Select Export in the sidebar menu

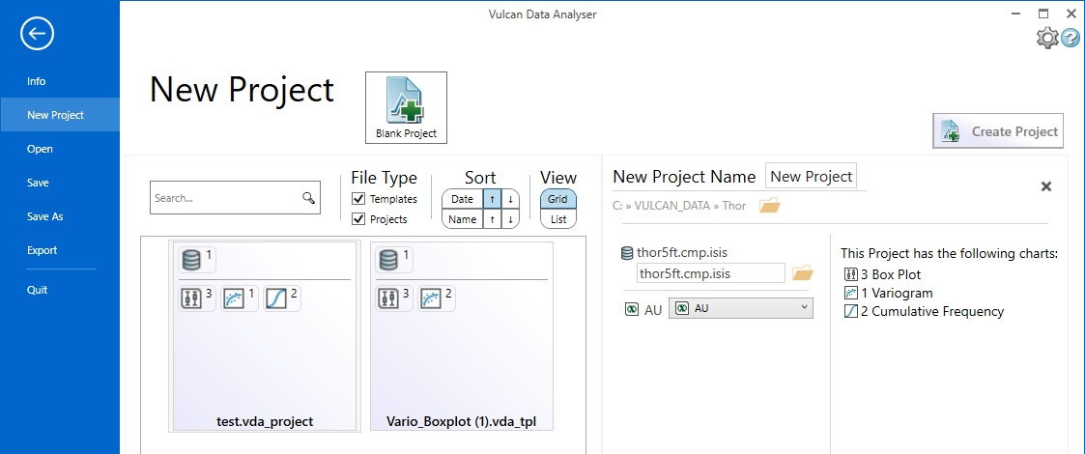pyautogui.click(x=42, y=250)
